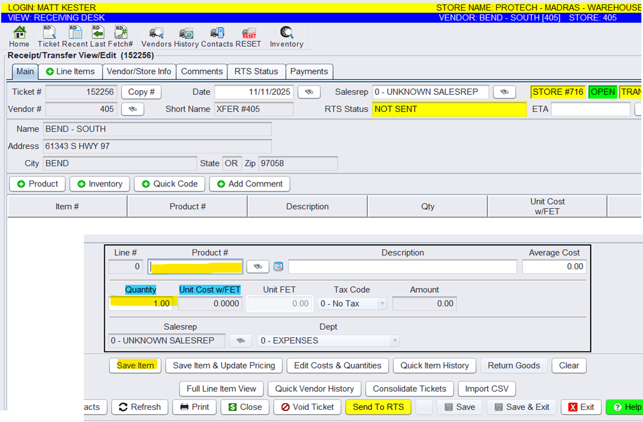643x422 pixels.
Task: Switch to the Payments tab
Action: point(309,71)
